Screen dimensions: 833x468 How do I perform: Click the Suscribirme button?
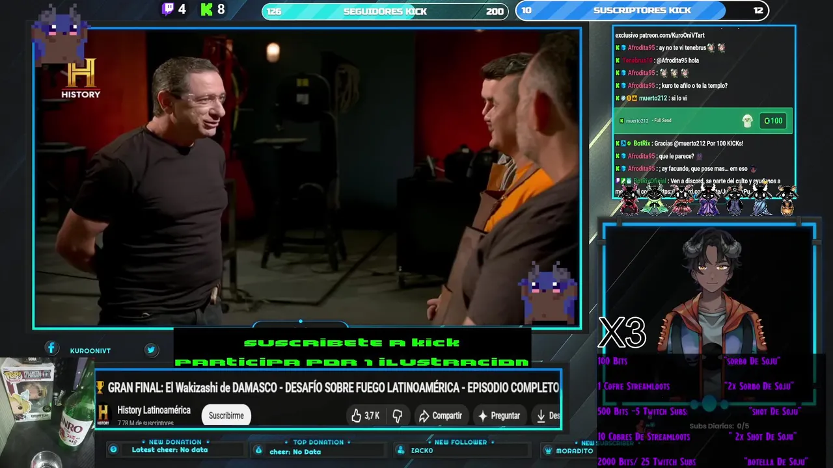coord(226,415)
